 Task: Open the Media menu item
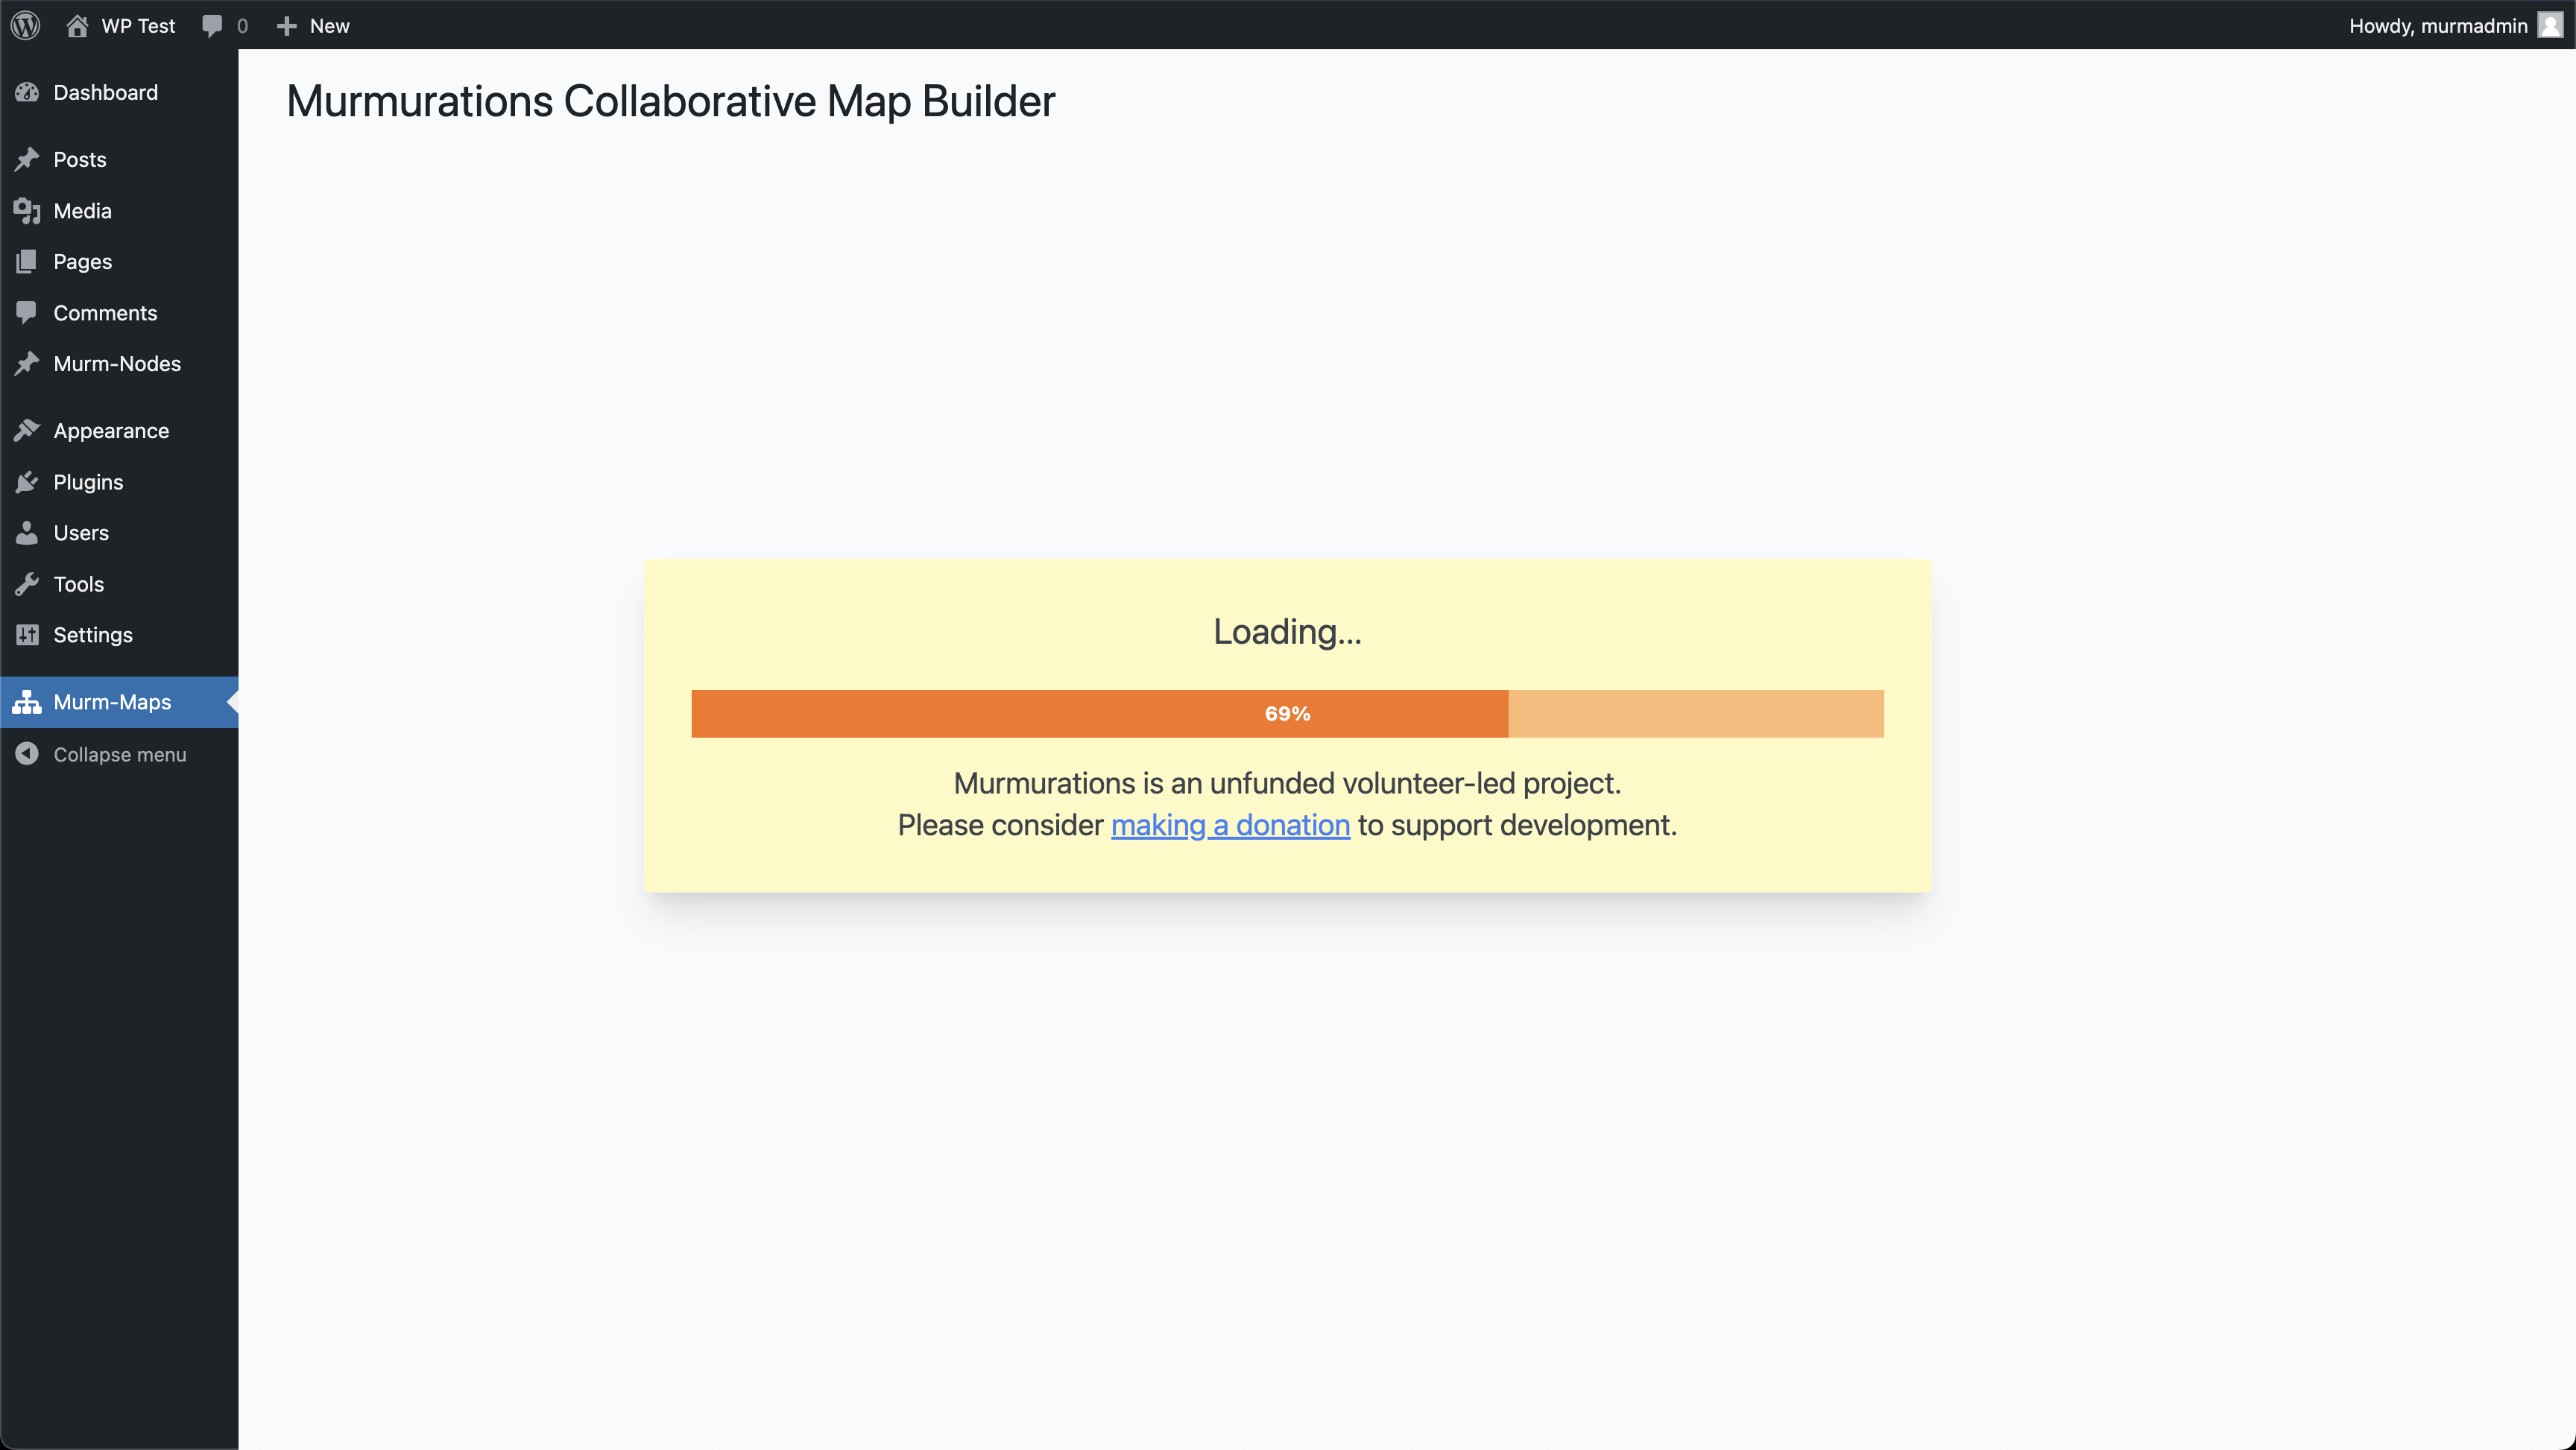[x=119, y=211]
